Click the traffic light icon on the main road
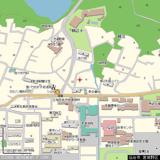160x160 pixels. pyautogui.click(x=60, y=96)
